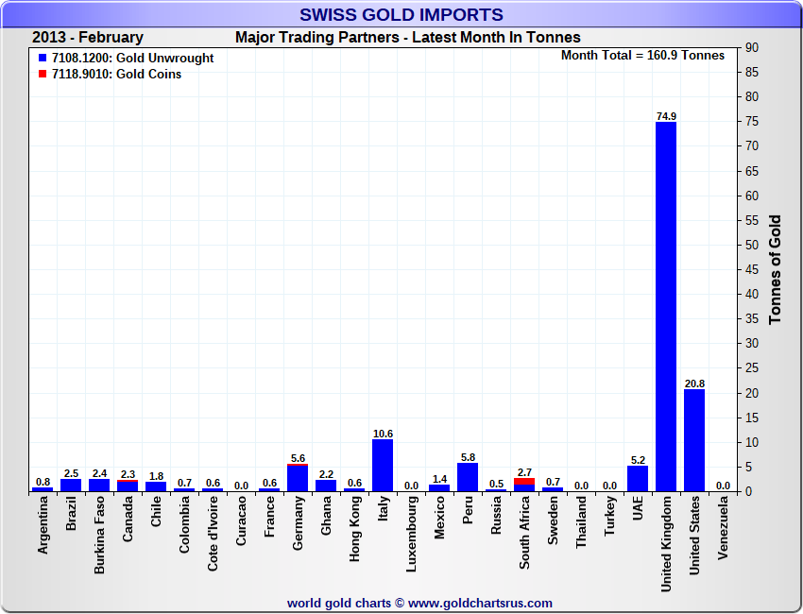803x614 pixels.
Task: Click the Burkina Faso axis label
Action: [99, 536]
